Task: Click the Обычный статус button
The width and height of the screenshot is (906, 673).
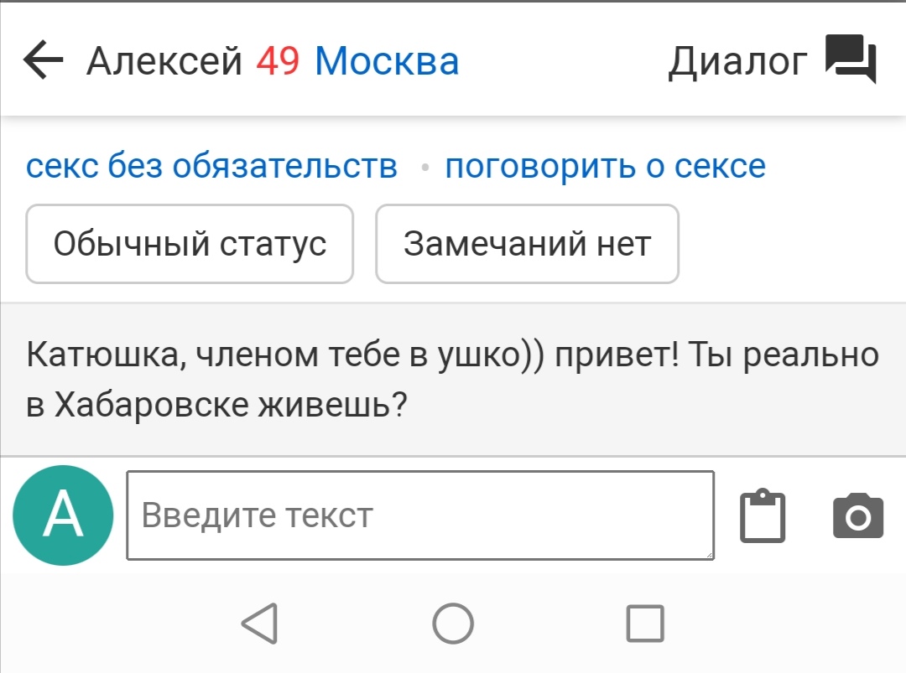Action: 190,244
